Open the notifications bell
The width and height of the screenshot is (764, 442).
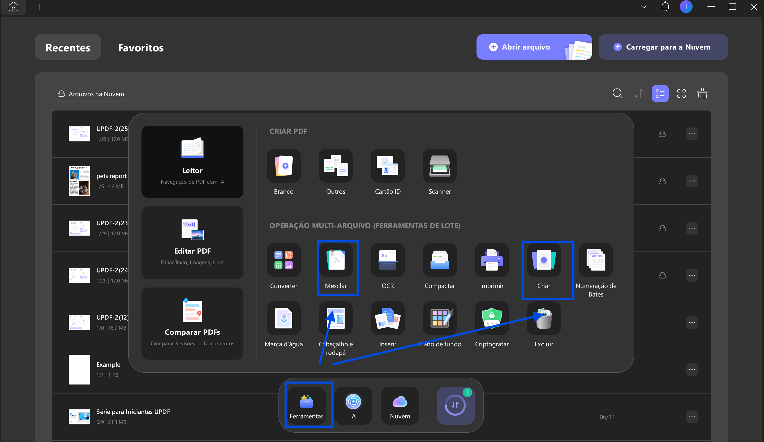[x=665, y=7]
